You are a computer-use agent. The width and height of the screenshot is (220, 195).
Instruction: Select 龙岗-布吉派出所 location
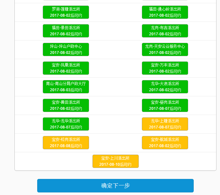(165, 31)
